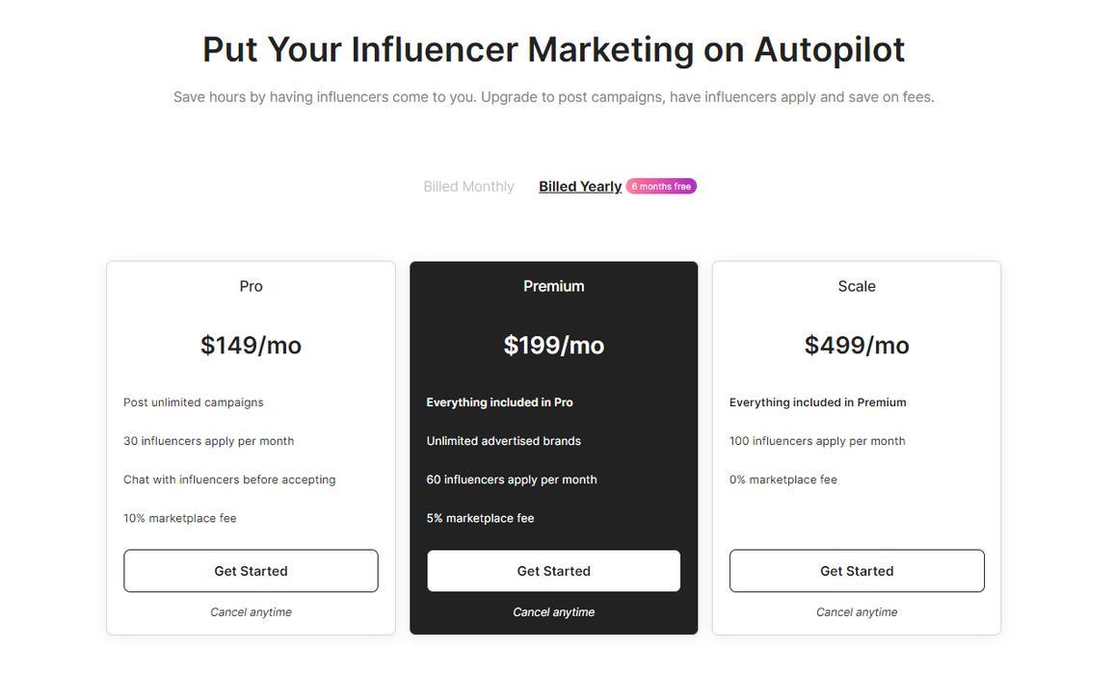The height and width of the screenshot is (674, 1114).
Task: Click the $199/mo price
Action: click(x=553, y=345)
